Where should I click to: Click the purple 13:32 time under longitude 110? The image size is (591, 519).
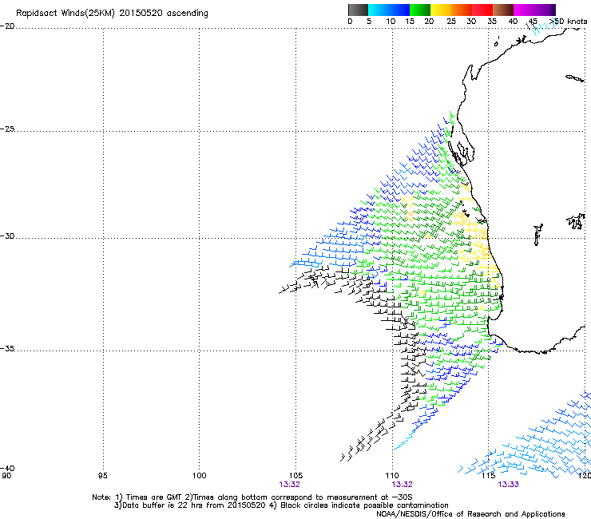(x=403, y=485)
